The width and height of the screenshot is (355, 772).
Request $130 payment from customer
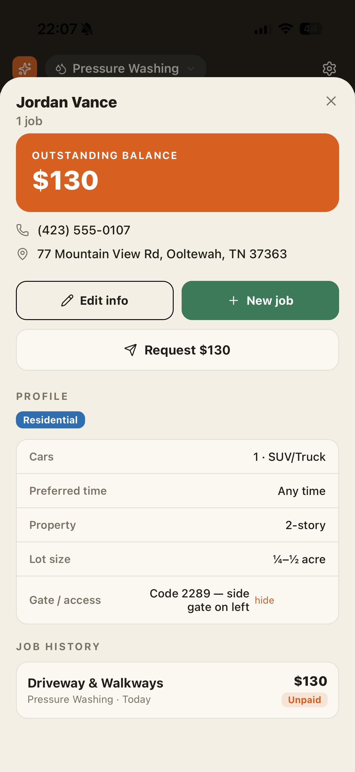click(x=177, y=350)
